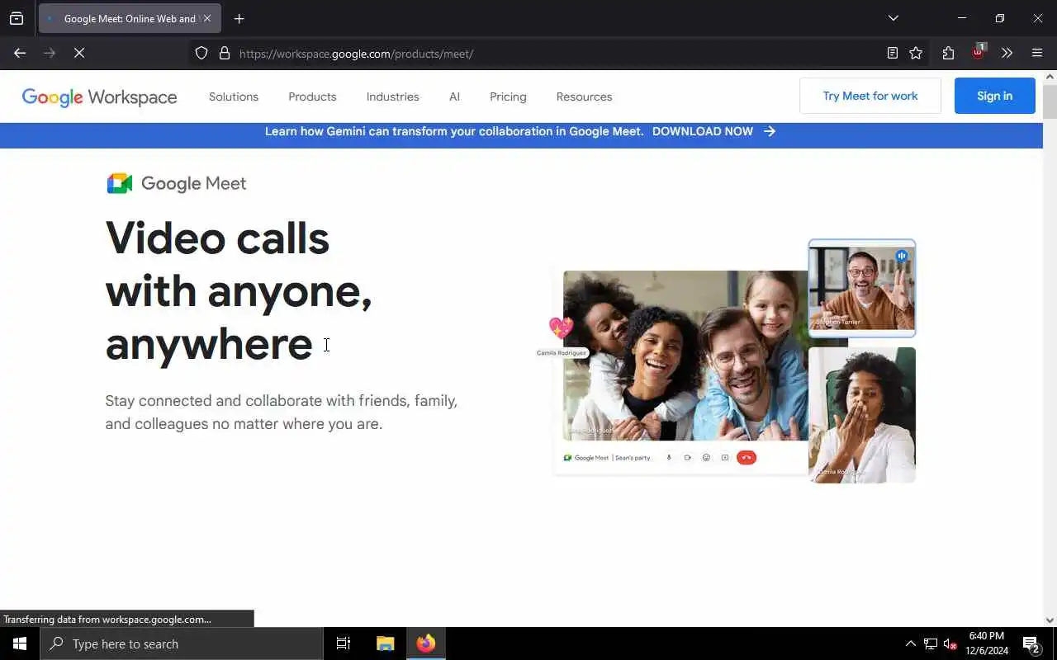Click the Video calls with anyone heading
The width and height of the screenshot is (1057, 660).
(239, 291)
